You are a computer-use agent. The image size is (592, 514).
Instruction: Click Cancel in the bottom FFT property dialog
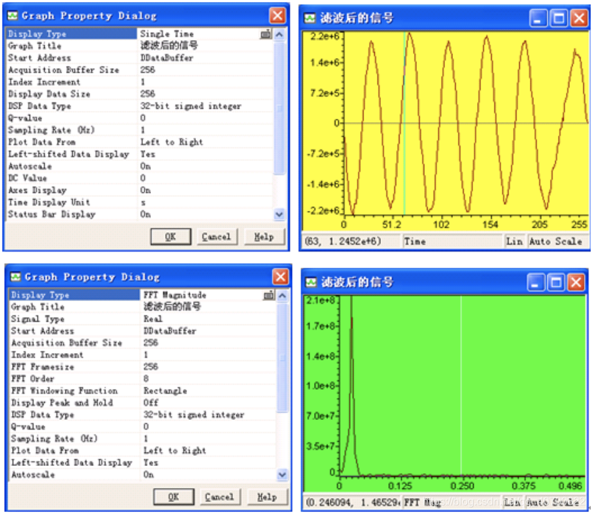click(x=219, y=497)
